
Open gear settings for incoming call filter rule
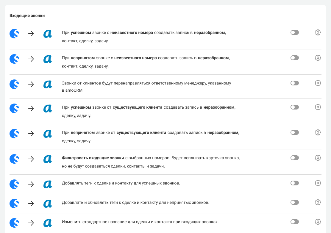coord(318,158)
